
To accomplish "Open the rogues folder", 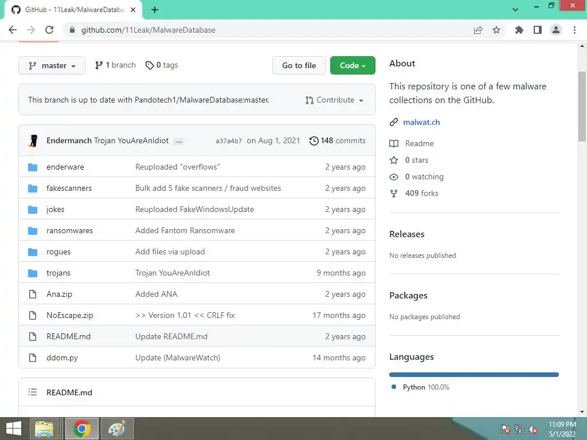I will tap(58, 252).
